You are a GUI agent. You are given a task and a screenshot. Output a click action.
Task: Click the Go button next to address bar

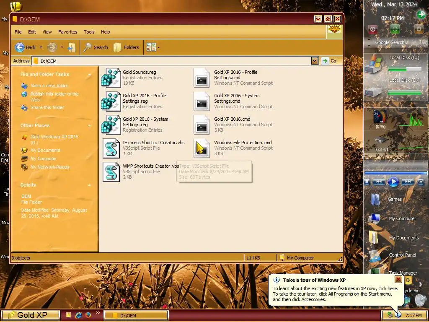click(x=330, y=61)
